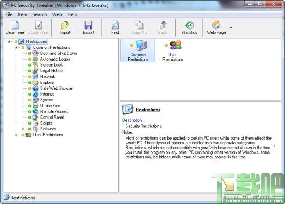Screen dimensions: 285x204
Task: Expand the Software tree node
Action: 23,129
